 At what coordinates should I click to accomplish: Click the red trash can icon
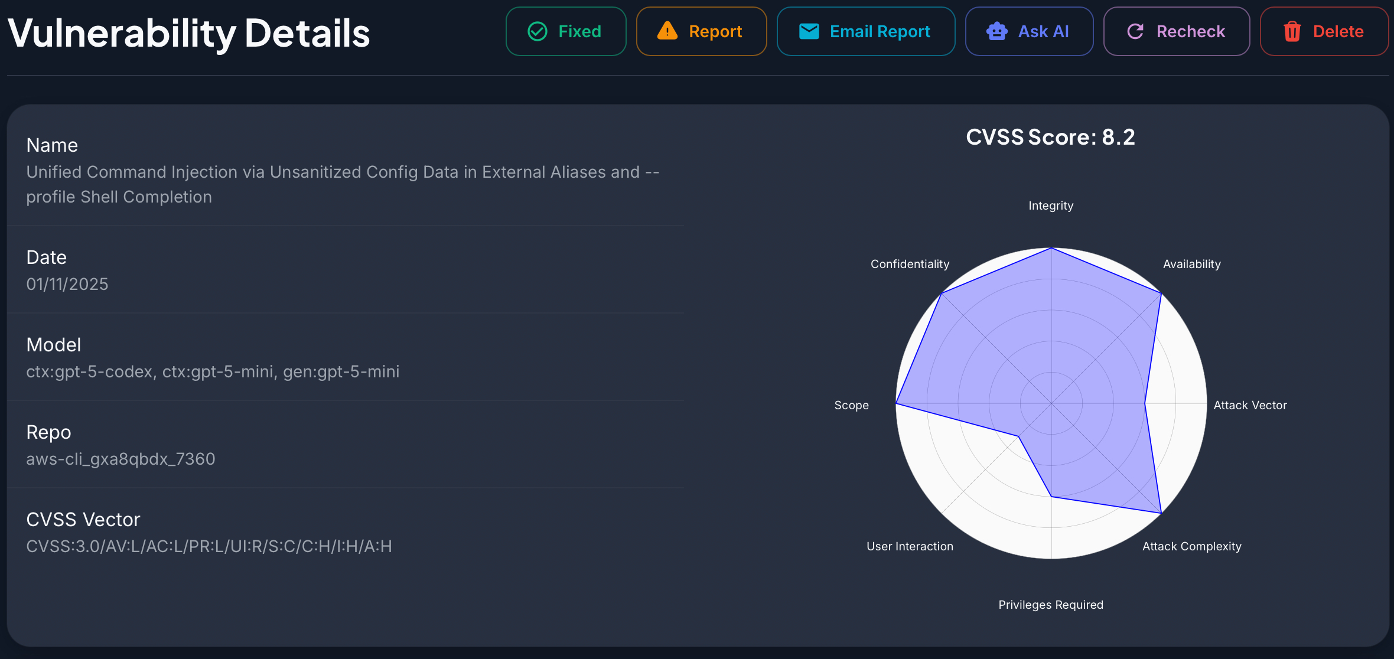1292,31
